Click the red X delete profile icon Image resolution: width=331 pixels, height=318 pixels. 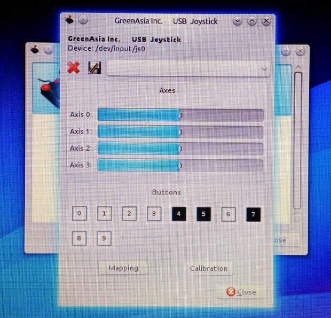pyautogui.click(x=74, y=68)
